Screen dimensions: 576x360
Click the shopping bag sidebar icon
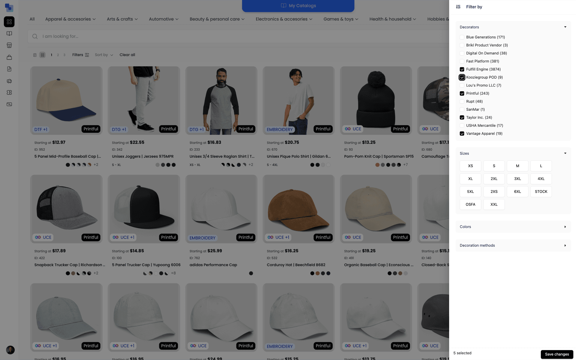(x=9, y=57)
